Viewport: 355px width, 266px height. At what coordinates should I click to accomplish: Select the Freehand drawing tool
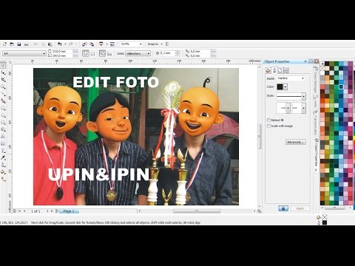(3, 94)
